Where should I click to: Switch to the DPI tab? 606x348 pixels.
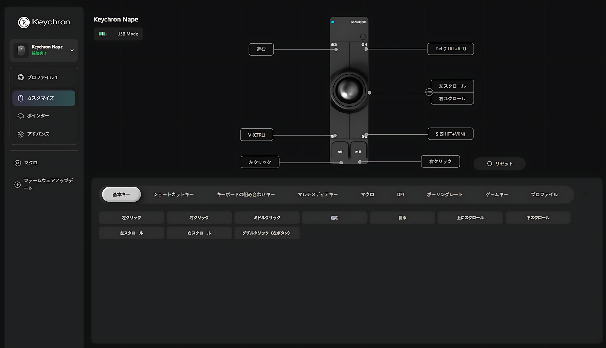[x=400, y=194]
